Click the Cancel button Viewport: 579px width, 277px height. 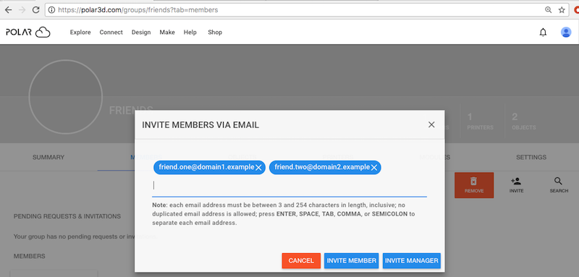tap(301, 261)
